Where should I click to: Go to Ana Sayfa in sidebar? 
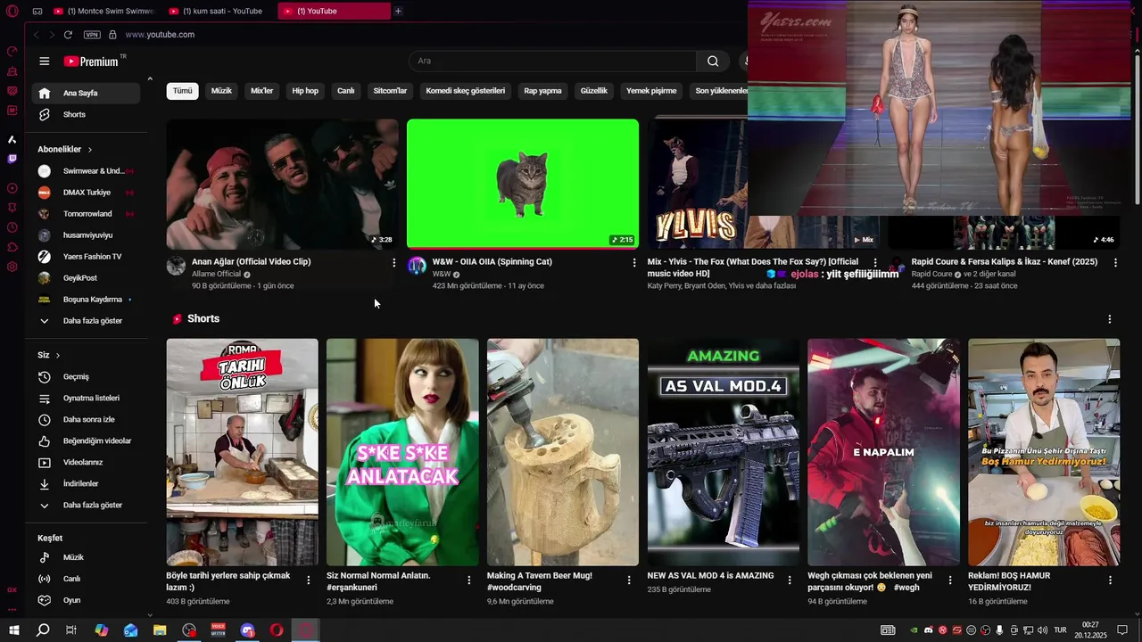(x=86, y=93)
